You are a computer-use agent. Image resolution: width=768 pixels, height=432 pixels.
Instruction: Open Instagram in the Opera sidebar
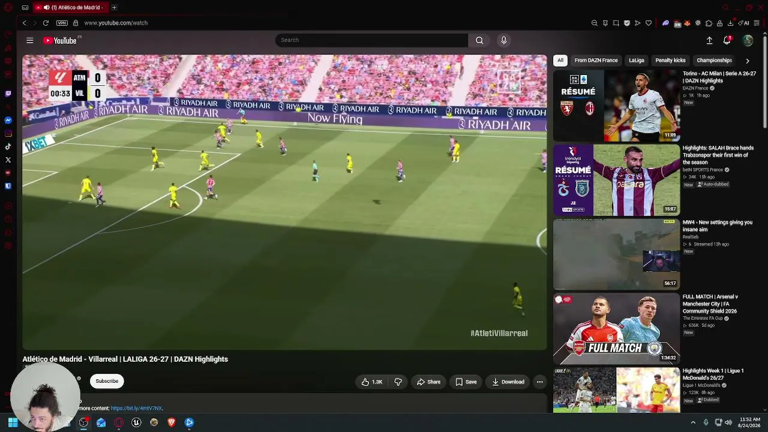point(8,133)
